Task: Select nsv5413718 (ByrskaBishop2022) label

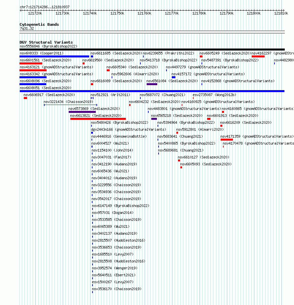Action: click(x=168, y=60)
